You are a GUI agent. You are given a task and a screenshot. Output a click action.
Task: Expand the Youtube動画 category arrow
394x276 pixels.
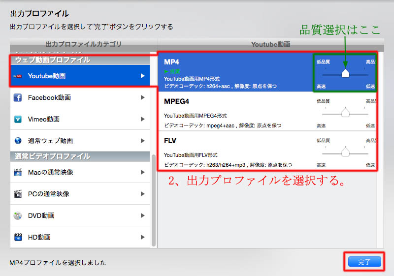pyautogui.click(x=142, y=76)
